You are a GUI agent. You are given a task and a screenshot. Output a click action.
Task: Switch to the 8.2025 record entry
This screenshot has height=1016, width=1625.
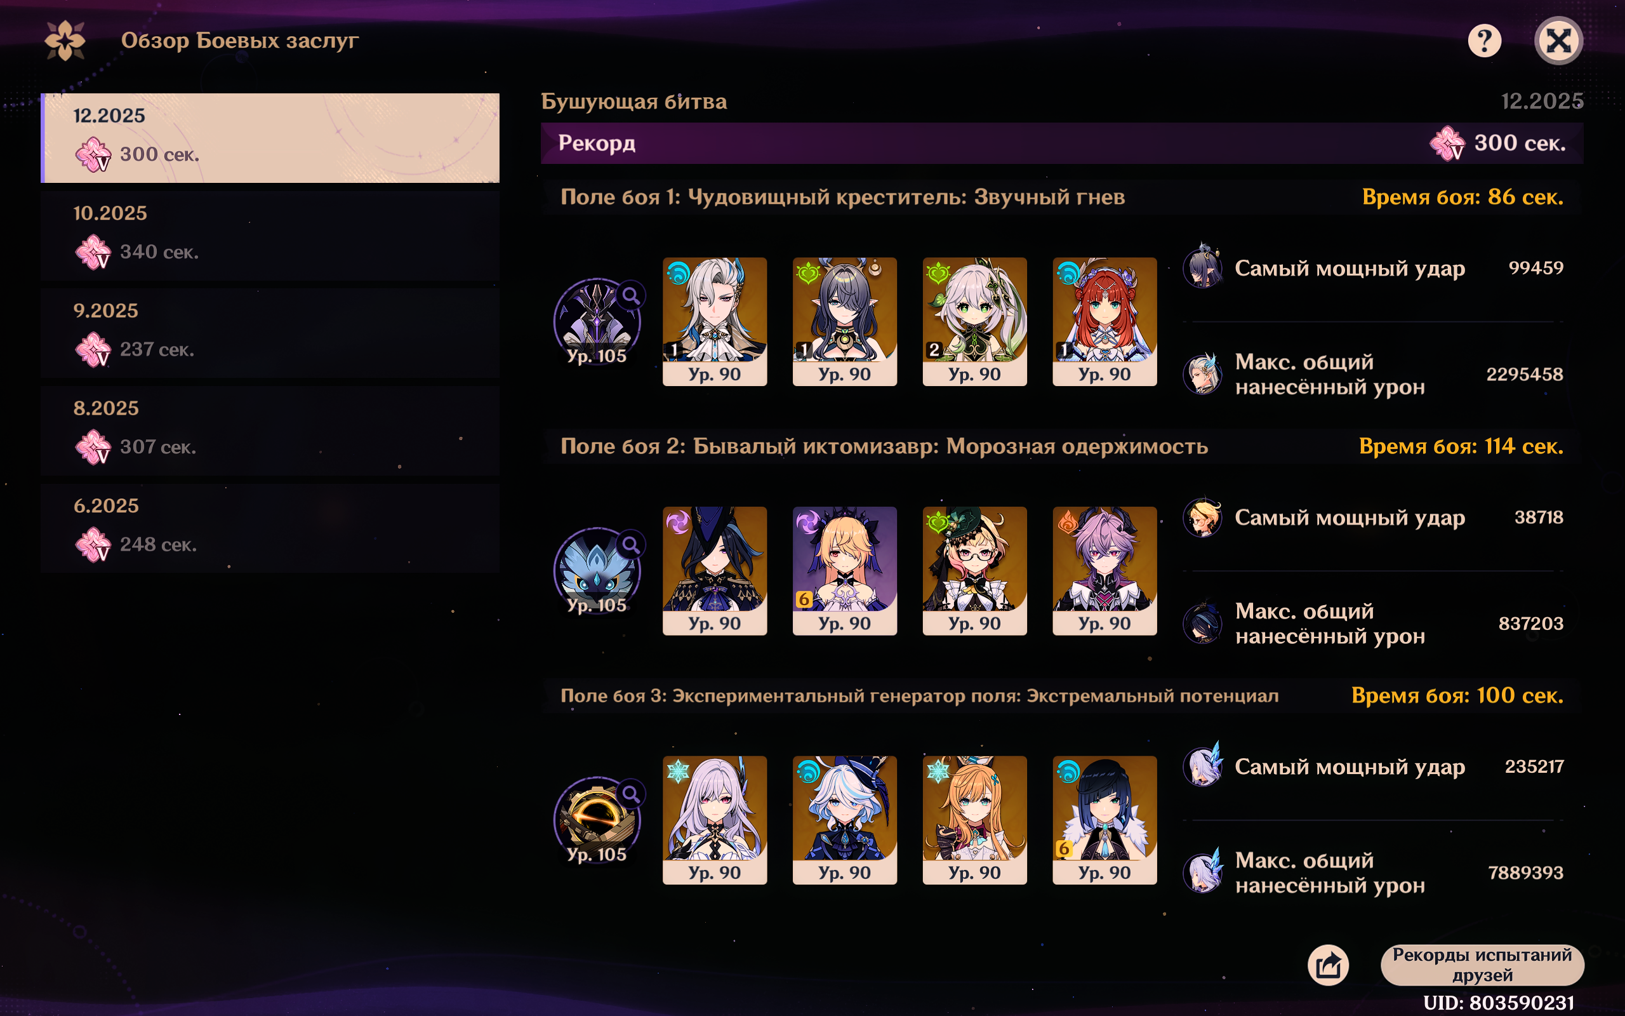click(x=270, y=431)
